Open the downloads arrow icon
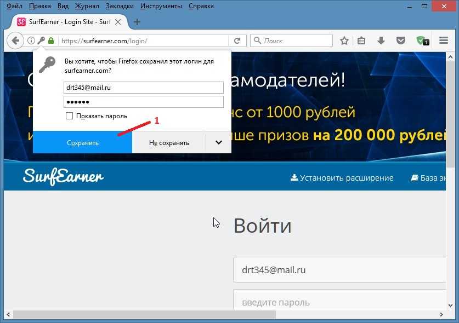The image size is (459, 323). tap(381, 41)
